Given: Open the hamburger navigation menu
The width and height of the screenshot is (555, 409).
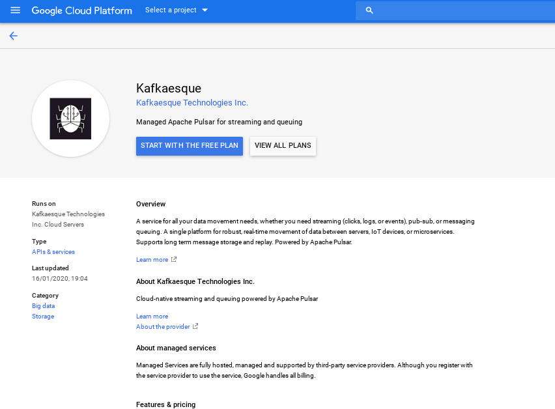Looking at the screenshot, I should click(16, 10).
